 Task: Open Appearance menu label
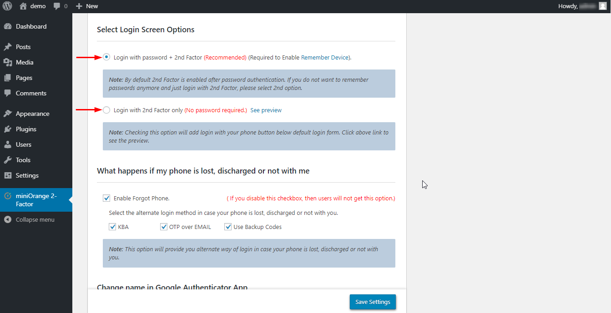[x=33, y=114]
